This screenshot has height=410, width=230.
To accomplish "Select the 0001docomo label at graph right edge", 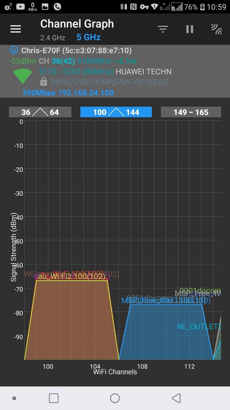I will click(x=200, y=291).
